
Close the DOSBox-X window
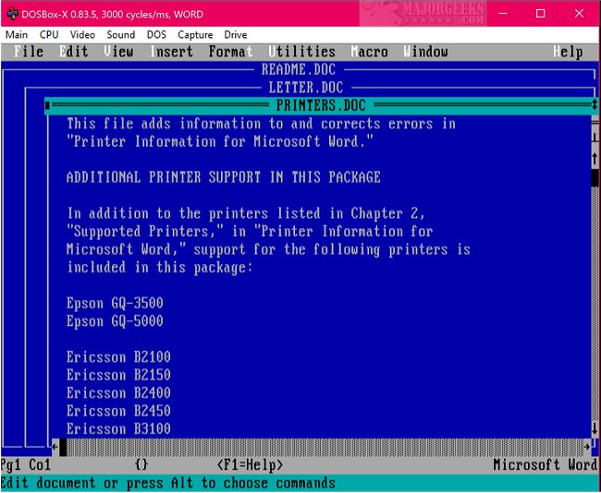(x=579, y=14)
